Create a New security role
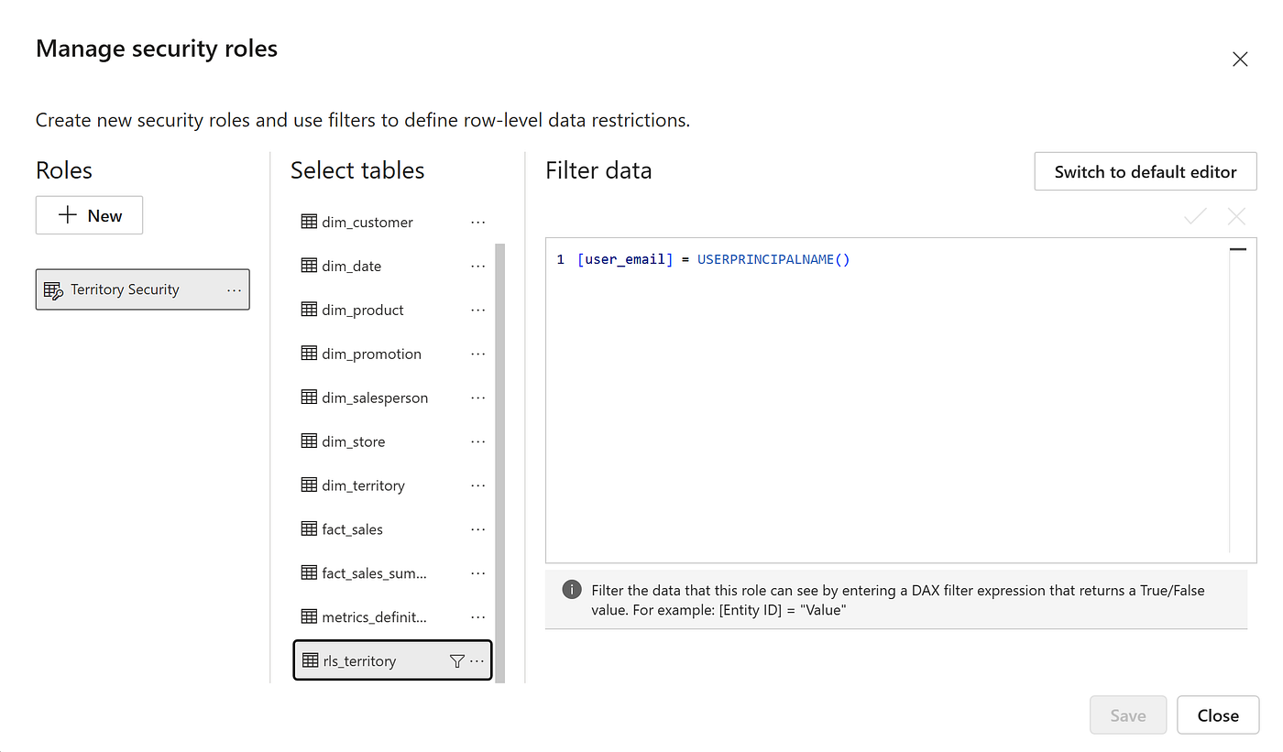Viewport: 1283px width, 752px height. click(x=89, y=215)
